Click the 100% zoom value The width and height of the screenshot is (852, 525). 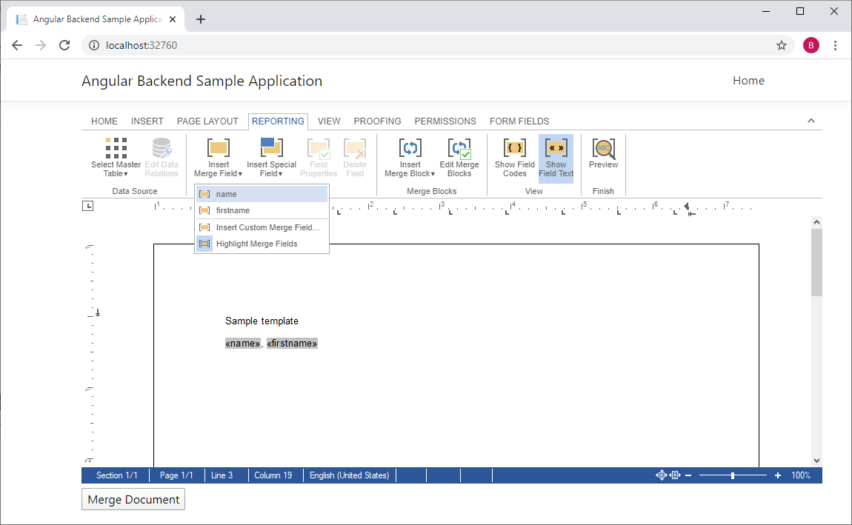click(x=801, y=475)
